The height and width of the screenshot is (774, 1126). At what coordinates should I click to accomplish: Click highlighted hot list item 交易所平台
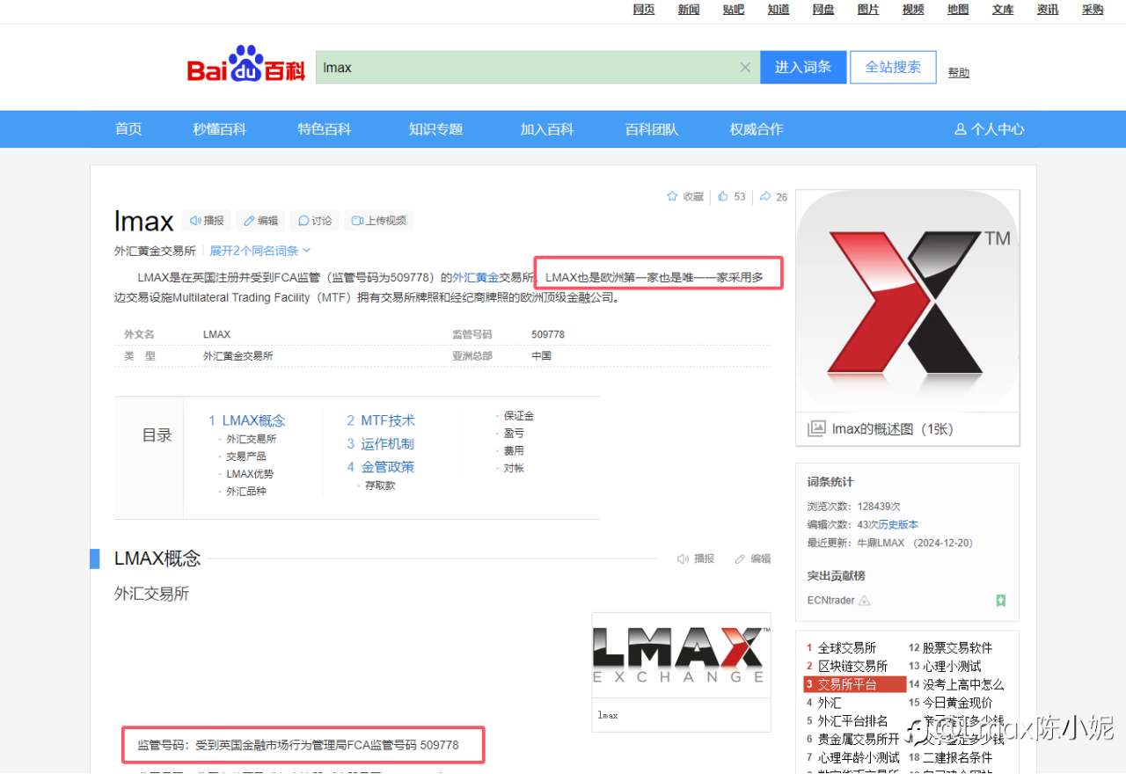pyautogui.click(x=855, y=684)
